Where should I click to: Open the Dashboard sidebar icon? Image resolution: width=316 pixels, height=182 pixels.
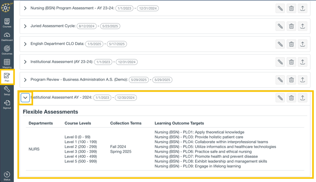click(7, 37)
